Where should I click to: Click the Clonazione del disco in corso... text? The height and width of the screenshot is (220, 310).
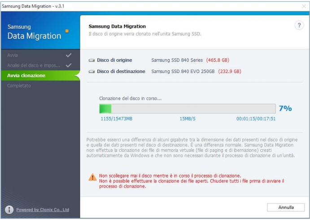coord(130,98)
